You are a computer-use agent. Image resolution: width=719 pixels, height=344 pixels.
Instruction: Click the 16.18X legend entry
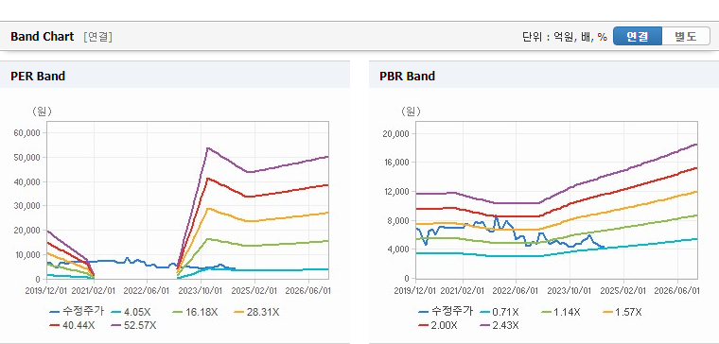click(x=195, y=312)
